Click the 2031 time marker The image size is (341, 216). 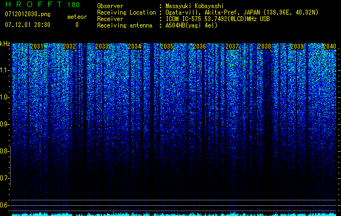pos(37,46)
